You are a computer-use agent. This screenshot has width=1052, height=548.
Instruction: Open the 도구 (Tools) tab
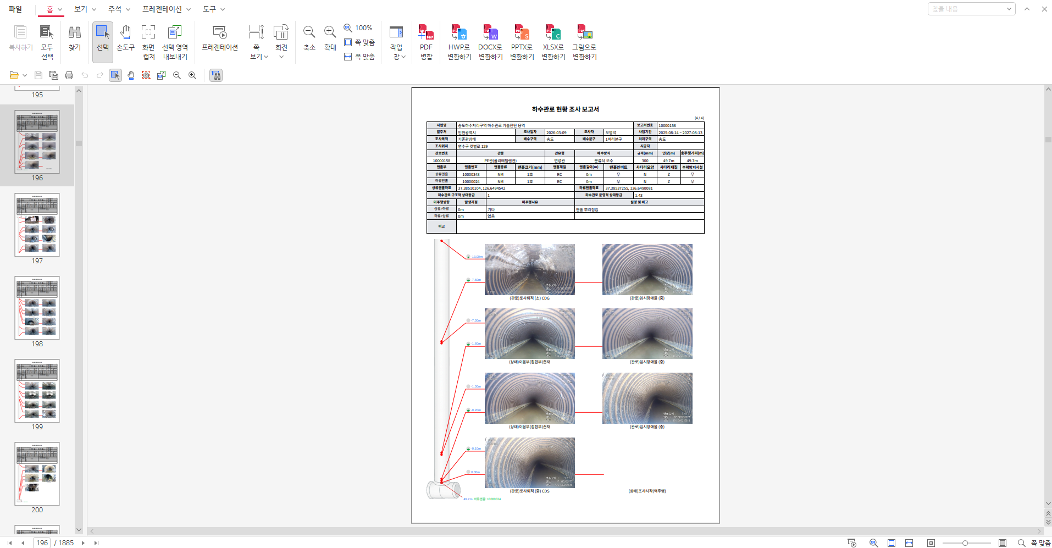[209, 9]
